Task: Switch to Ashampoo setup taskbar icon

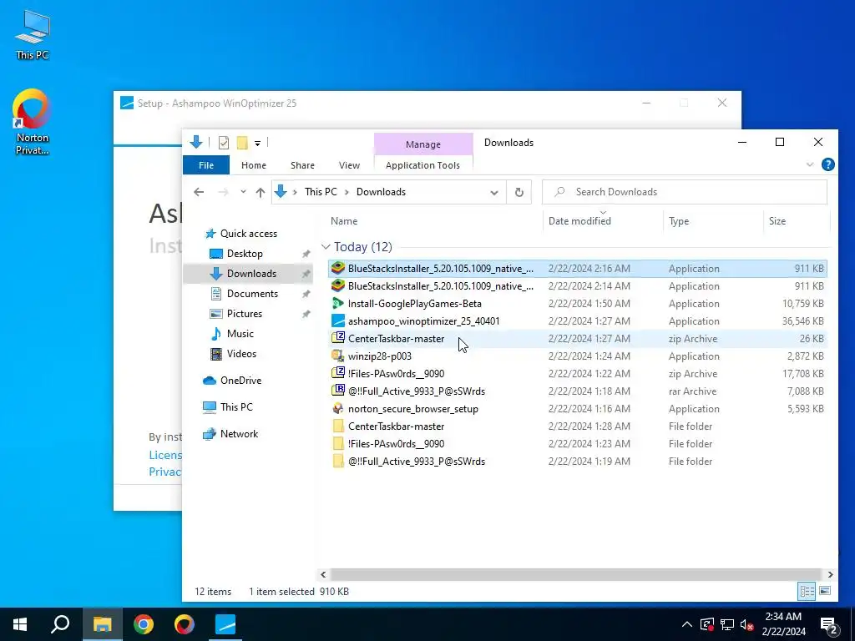Action: click(x=225, y=624)
